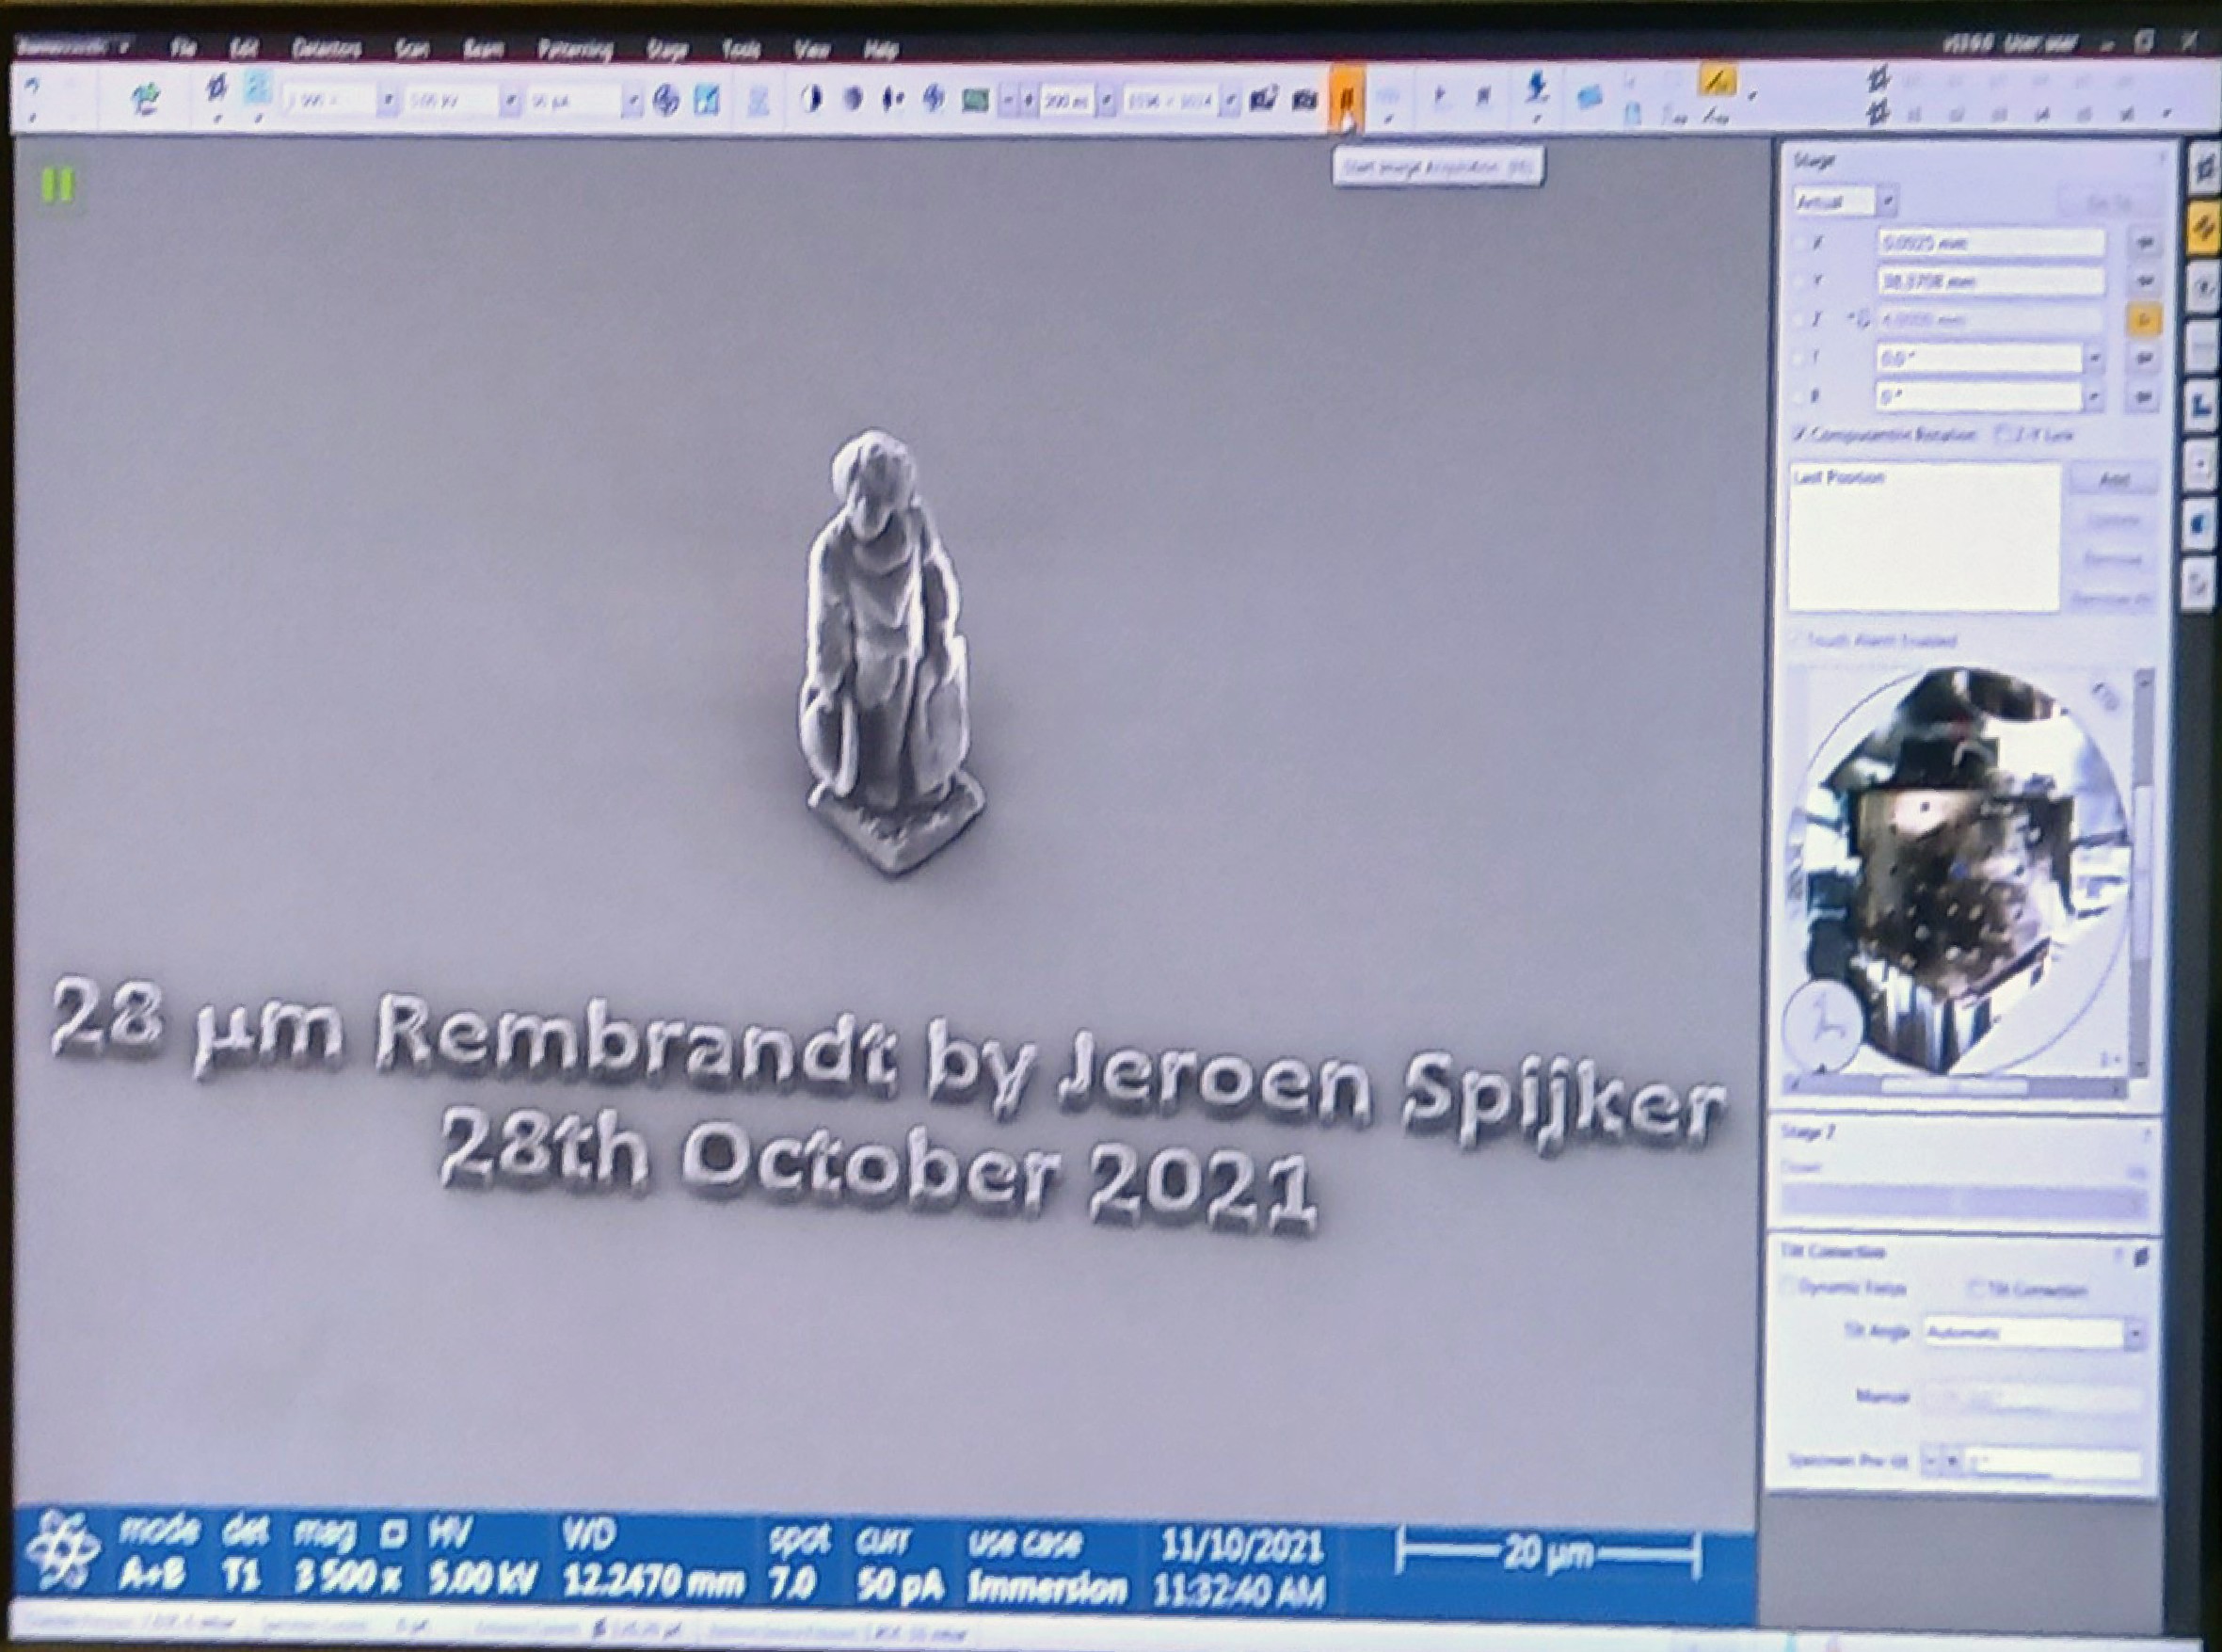Click the half-moon contrast icon in toolbar
The width and height of the screenshot is (2222, 1652).
(x=811, y=98)
